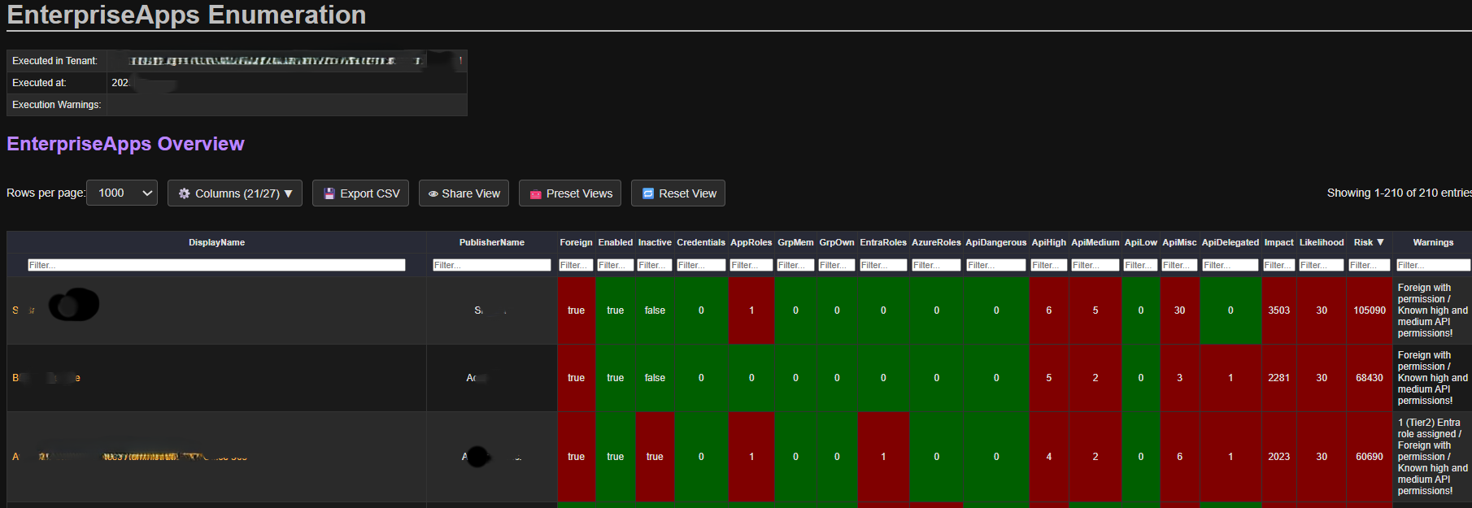Focus the Credentials column filter box

700,265
